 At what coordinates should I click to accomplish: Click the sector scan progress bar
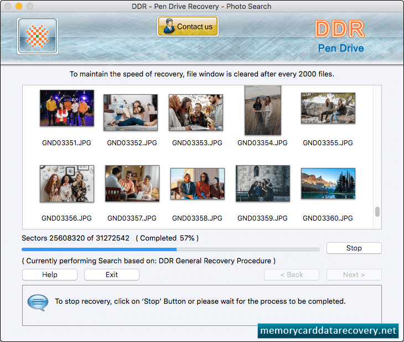[170, 249]
